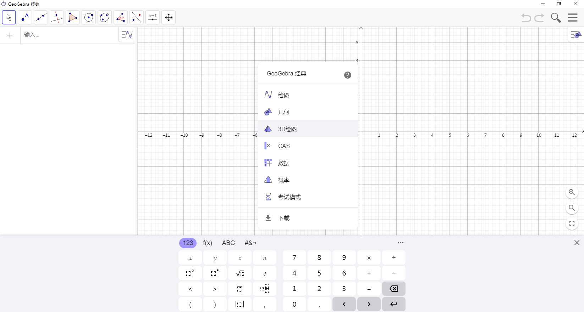The width and height of the screenshot is (584, 312).
Task: Choose the Line through two points tool
Action: click(x=41, y=17)
